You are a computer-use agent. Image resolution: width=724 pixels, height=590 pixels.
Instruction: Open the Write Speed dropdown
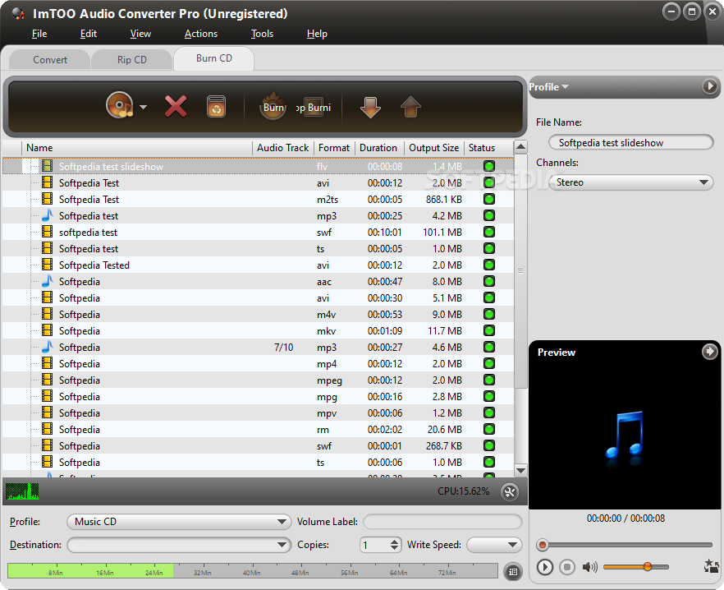pyautogui.click(x=494, y=545)
